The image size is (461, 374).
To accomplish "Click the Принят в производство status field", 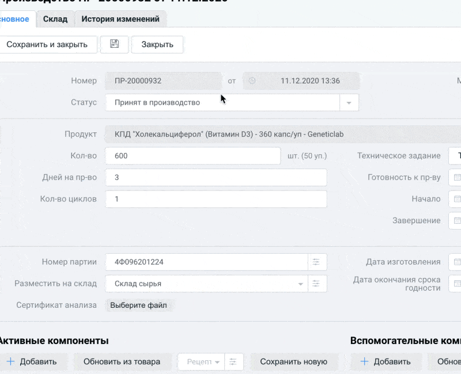I will click(x=222, y=102).
